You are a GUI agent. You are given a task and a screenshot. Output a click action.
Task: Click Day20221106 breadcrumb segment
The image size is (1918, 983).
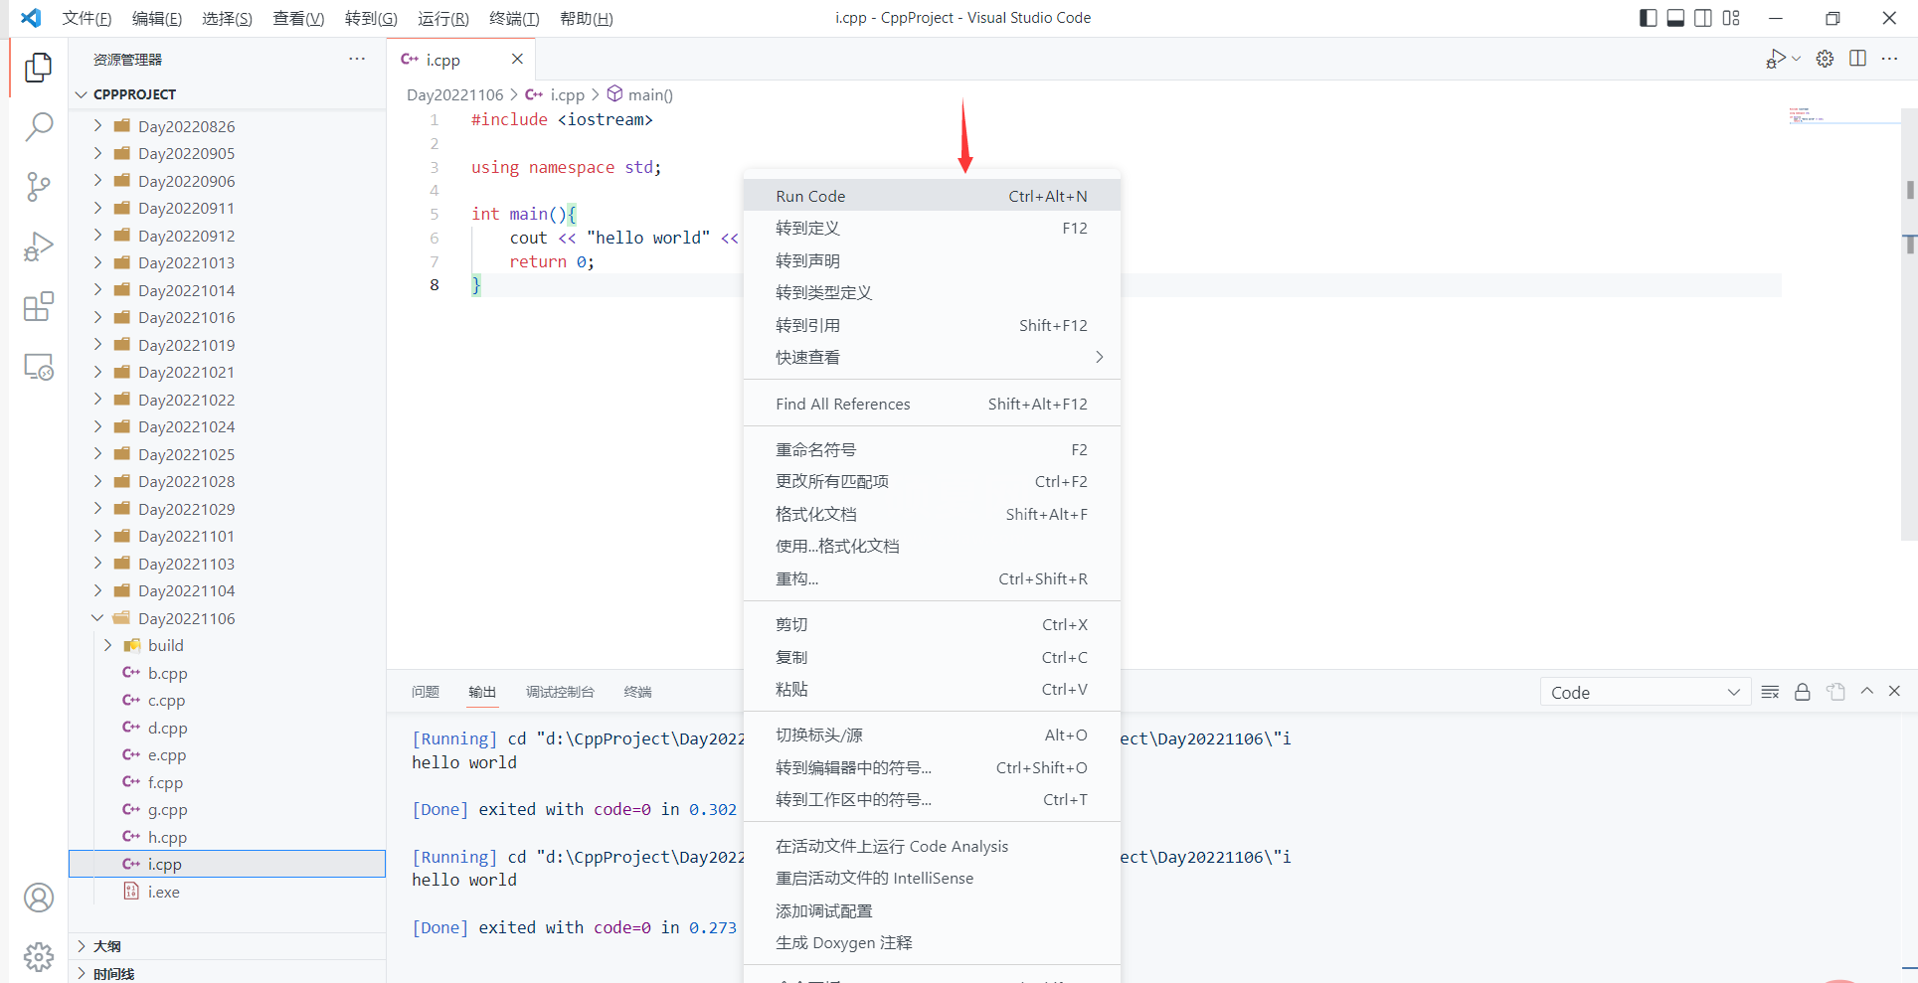point(454,94)
